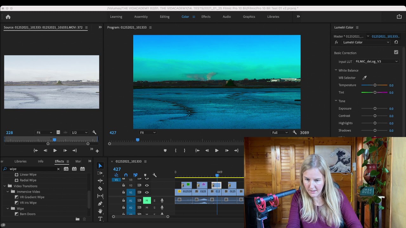The image size is (406, 228).
Task: Open the Info panel tab
Action: coord(41,161)
